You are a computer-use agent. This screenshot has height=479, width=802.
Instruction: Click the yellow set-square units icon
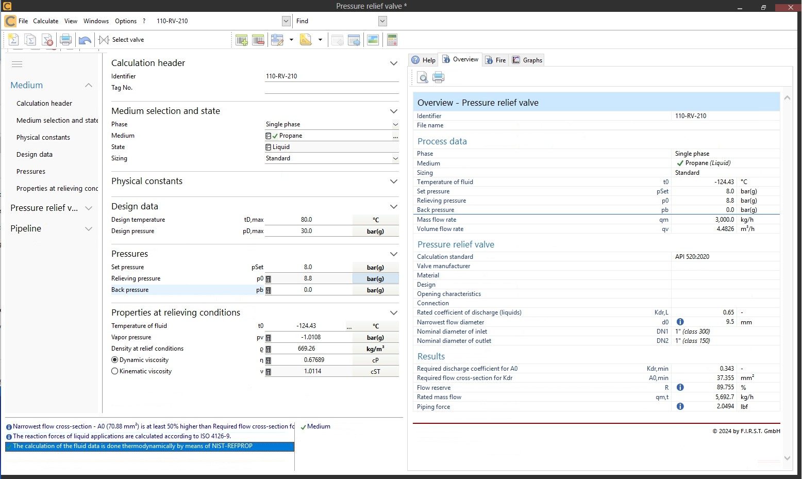coord(306,40)
